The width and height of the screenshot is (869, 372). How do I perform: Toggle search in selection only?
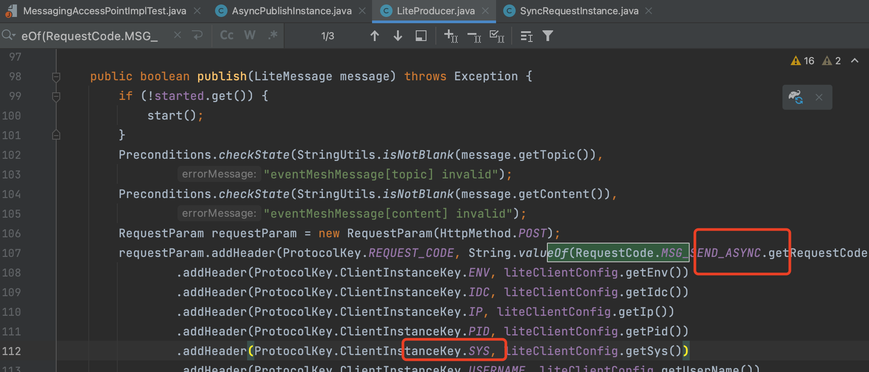coord(421,36)
